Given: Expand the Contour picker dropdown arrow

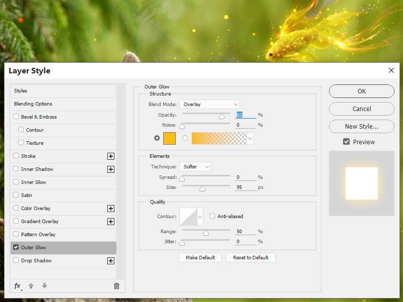Looking at the screenshot, I should click(x=200, y=217).
